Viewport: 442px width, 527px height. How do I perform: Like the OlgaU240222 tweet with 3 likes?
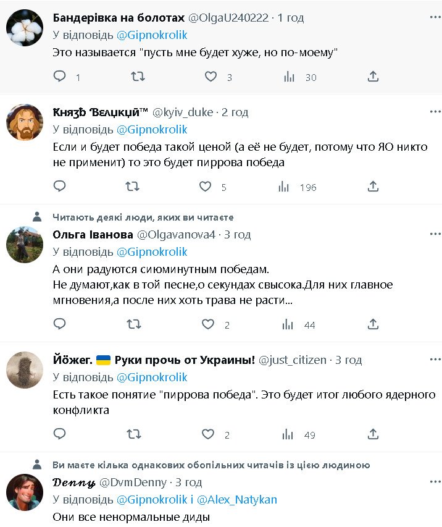tap(211, 77)
